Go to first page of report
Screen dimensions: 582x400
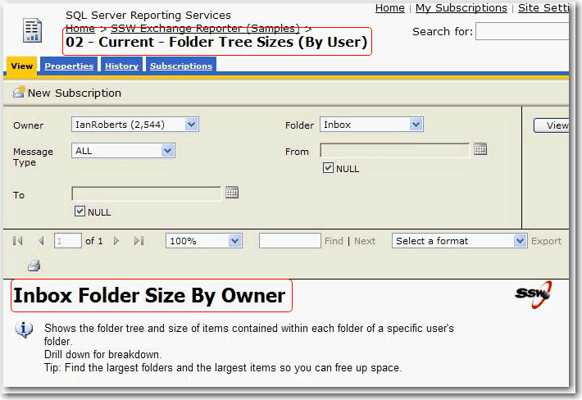tap(19, 241)
